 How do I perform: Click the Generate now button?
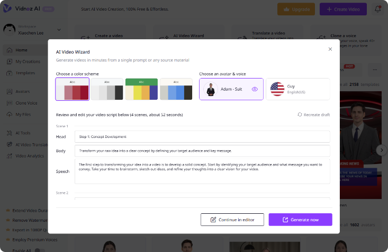[x=300, y=220]
